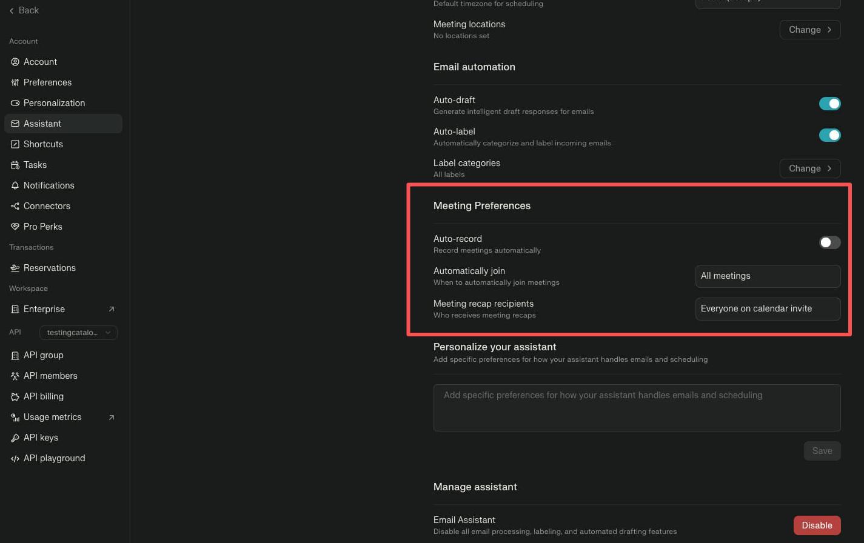864x543 pixels.
Task: Expand the API group selector dropdown
Action: coord(78,332)
